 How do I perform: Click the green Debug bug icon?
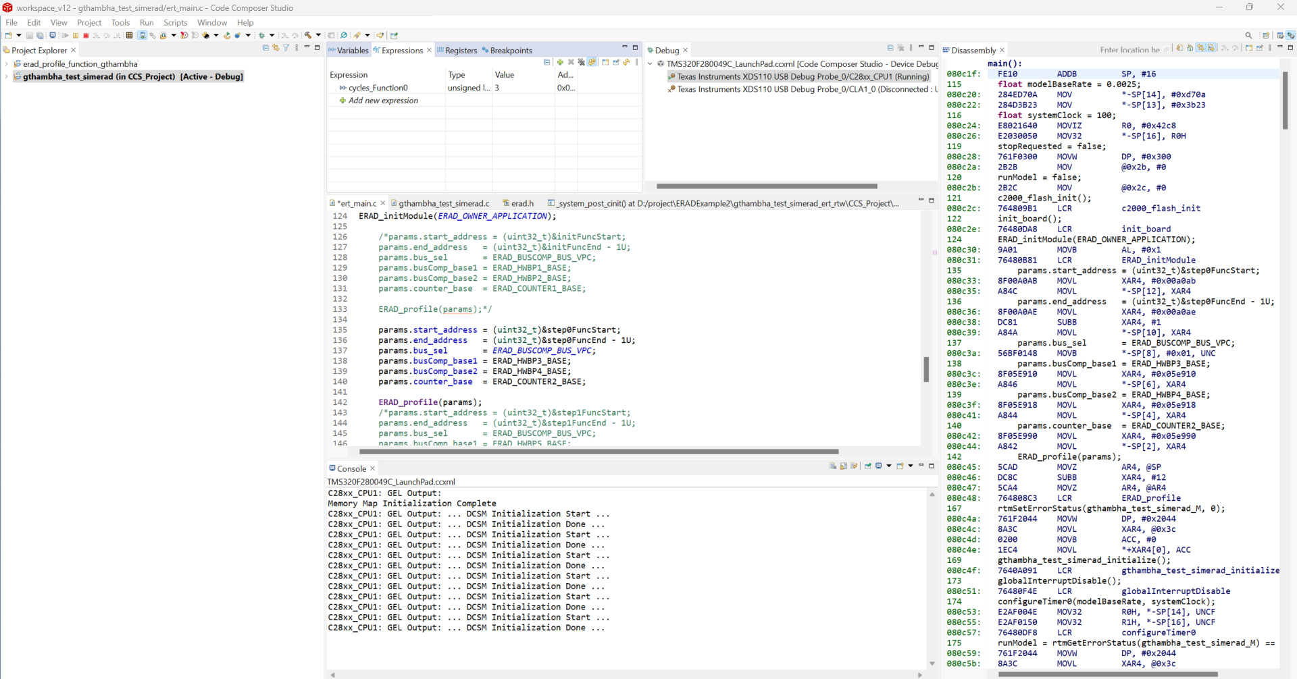pyautogui.click(x=261, y=36)
